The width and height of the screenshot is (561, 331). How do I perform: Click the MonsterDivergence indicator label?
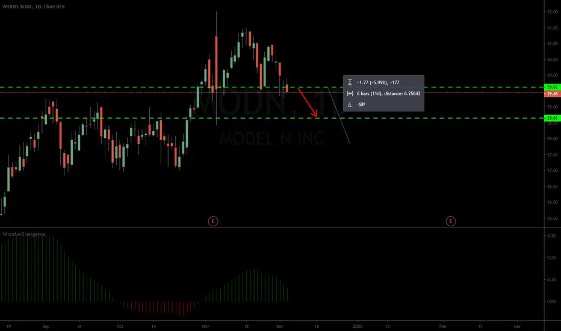coord(24,234)
